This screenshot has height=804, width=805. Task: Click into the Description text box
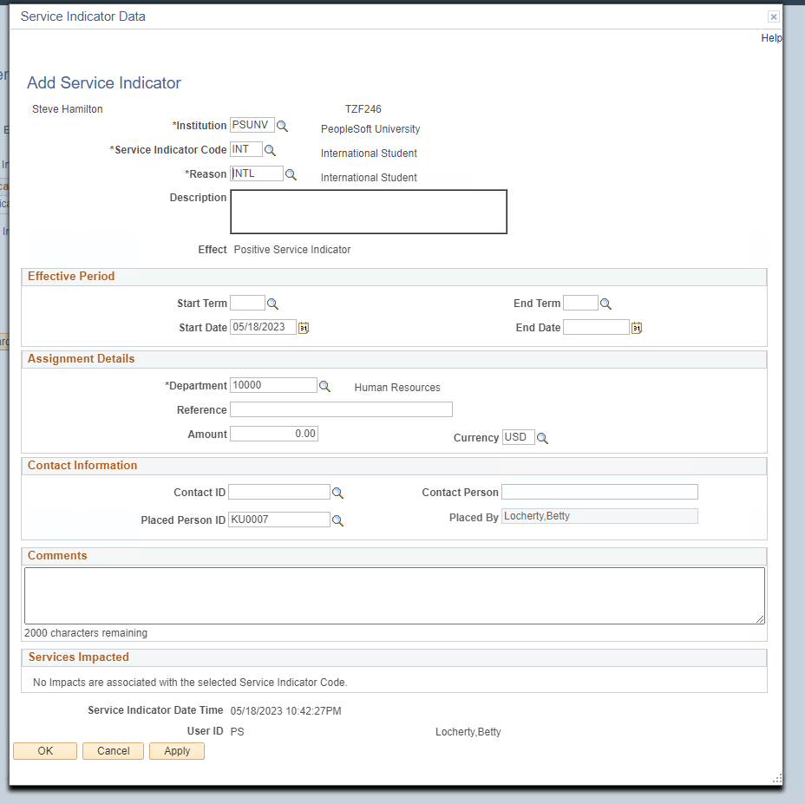pos(369,212)
